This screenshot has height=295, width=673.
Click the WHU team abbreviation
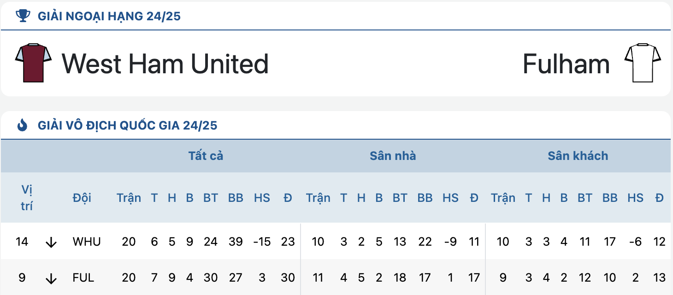click(87, 242)
